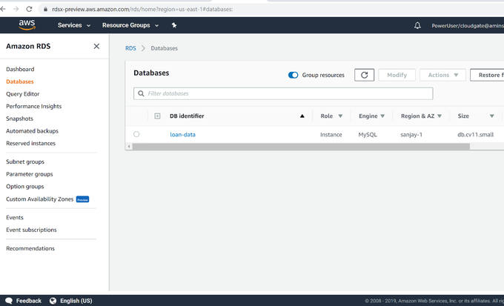Click the scrollbar left arrow of table
This screenshot has width=504, height=306.
click(x=129, y=147)
